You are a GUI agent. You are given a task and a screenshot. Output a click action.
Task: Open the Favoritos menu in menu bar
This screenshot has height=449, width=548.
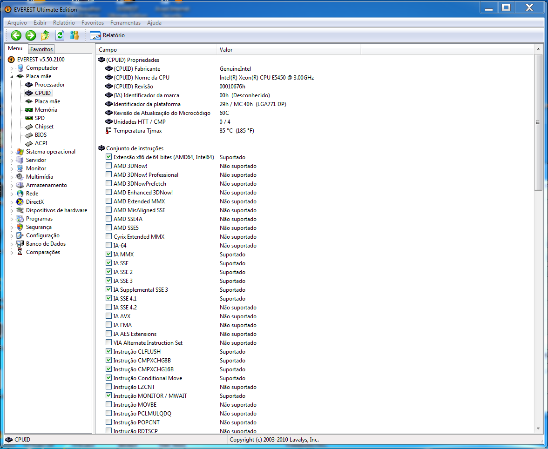pyautogui.click(x=93, y=23)
